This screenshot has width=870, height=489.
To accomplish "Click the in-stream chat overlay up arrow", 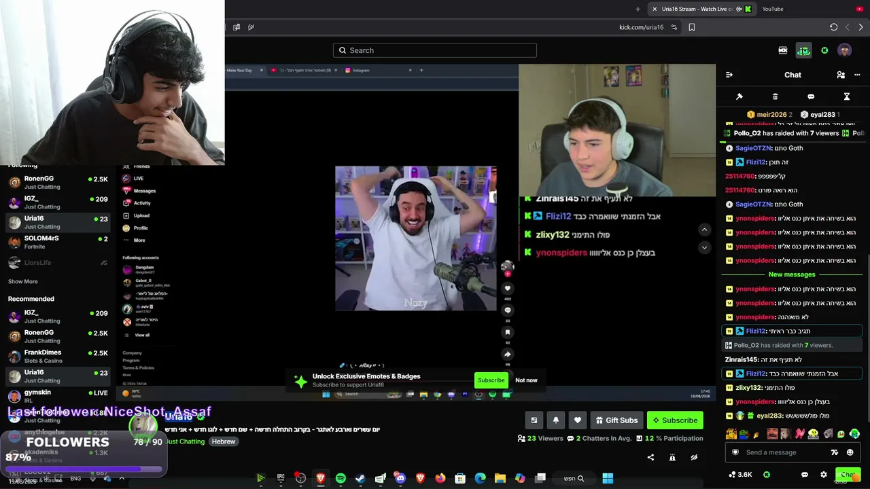I will [x=704, y=230].
